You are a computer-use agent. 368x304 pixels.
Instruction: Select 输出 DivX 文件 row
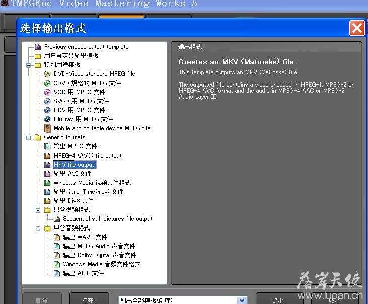(73, 201)
